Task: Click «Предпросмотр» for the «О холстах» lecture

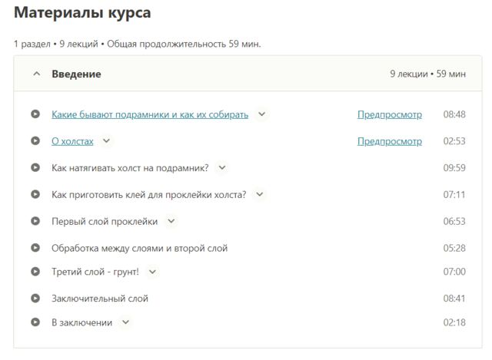Action: (x=390, y=141)
